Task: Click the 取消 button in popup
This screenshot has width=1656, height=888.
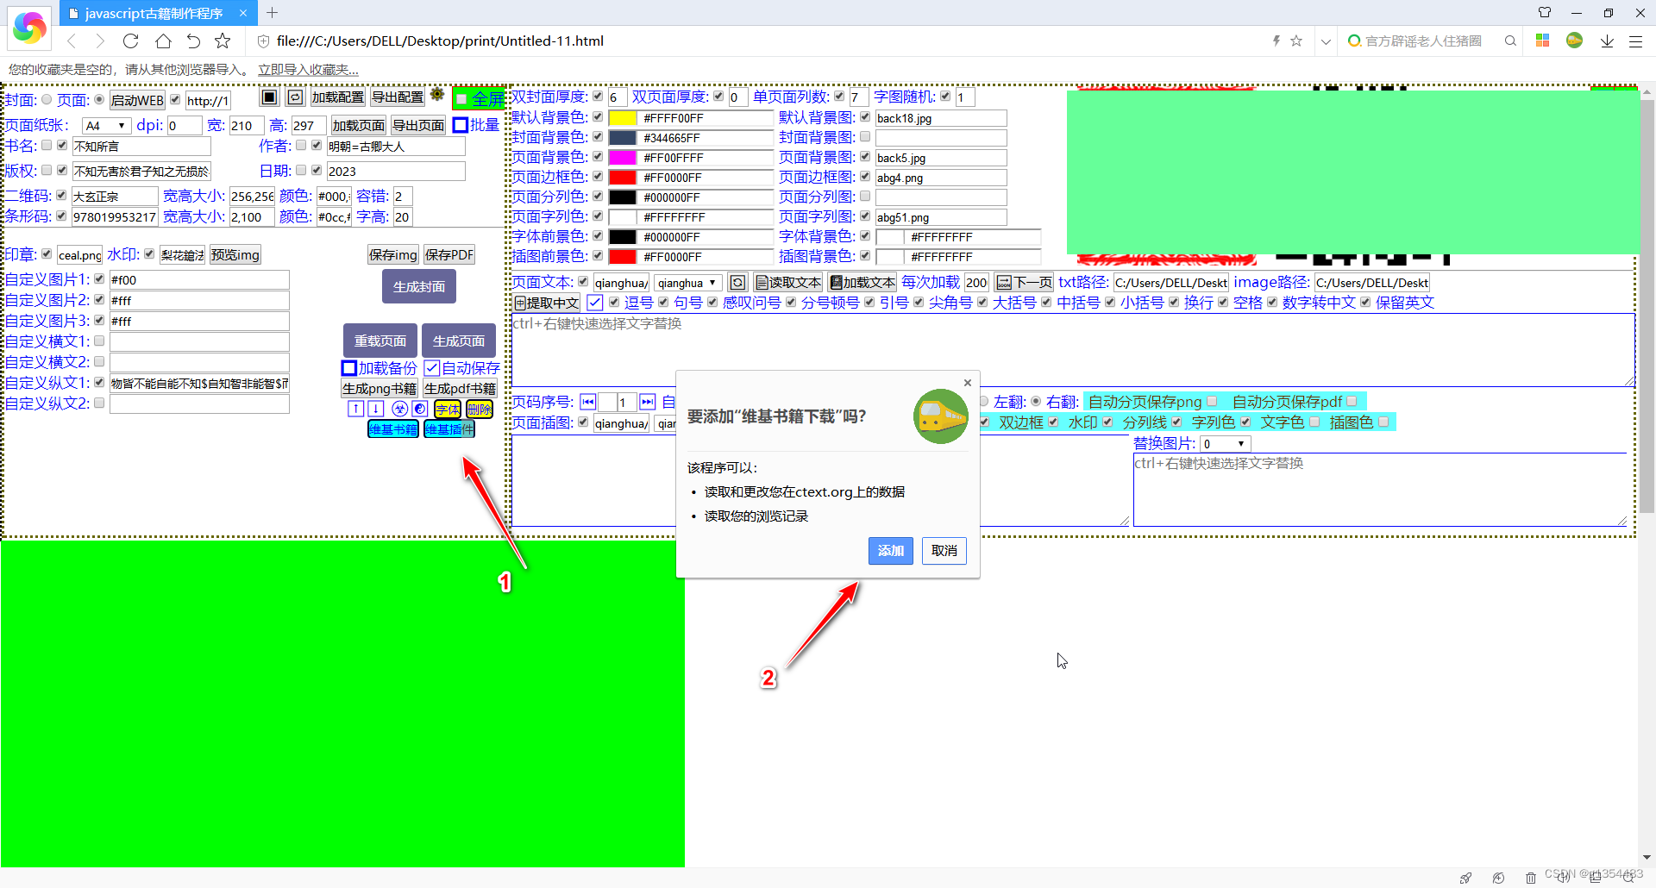Action: coord(944,551)
